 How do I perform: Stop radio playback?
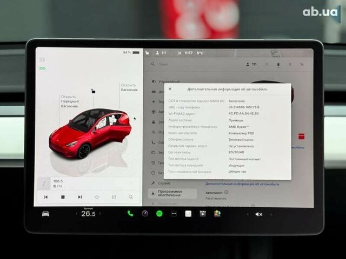[63, 197]
